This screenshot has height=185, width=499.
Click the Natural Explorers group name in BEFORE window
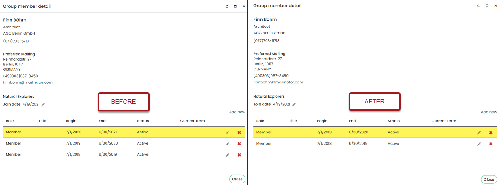19,97
